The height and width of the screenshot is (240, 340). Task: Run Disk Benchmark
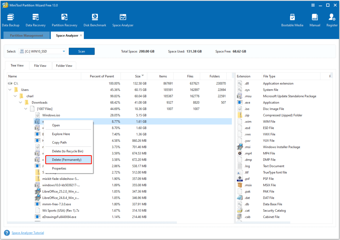click(x=95, y=19)
